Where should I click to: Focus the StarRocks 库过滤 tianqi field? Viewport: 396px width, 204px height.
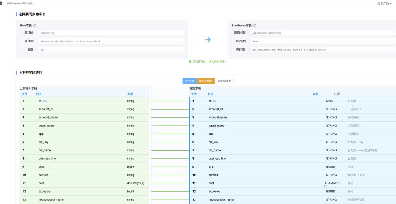(323, 41)
